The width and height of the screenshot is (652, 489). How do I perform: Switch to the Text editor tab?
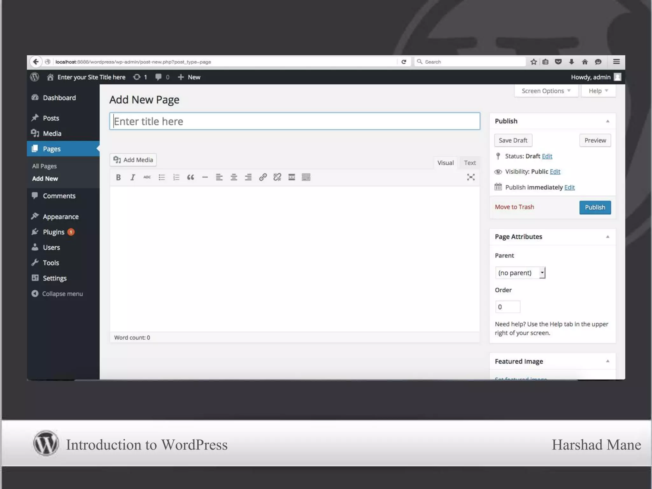pyautogui.click(x=470, y=163)
